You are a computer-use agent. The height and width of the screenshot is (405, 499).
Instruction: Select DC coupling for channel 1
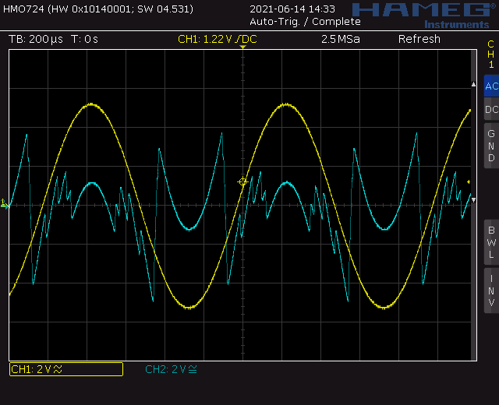tap(490, 110)
